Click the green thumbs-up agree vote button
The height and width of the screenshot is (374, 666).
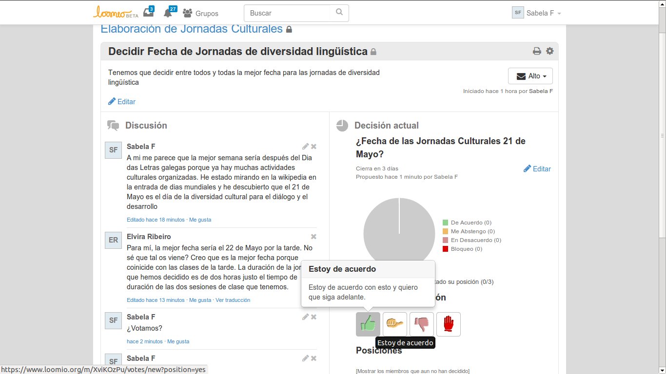coord(368,324)
